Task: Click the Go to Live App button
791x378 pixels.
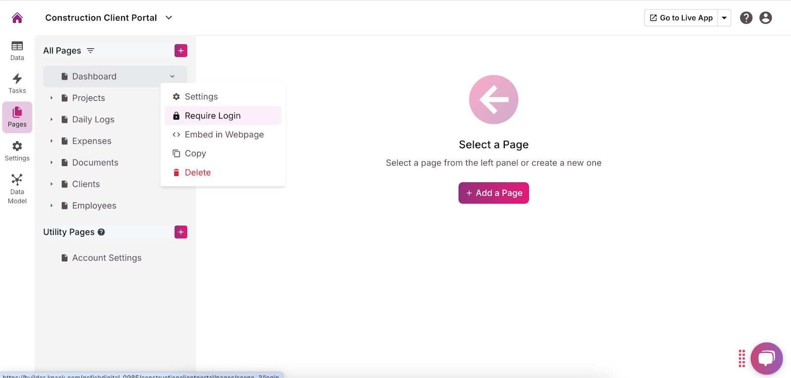Action: tap(681, 18)
